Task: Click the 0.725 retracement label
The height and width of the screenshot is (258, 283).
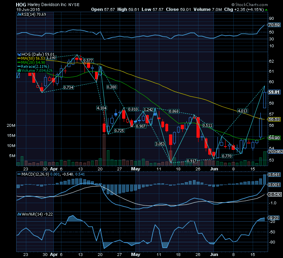Action: click(x=119, y=130)
